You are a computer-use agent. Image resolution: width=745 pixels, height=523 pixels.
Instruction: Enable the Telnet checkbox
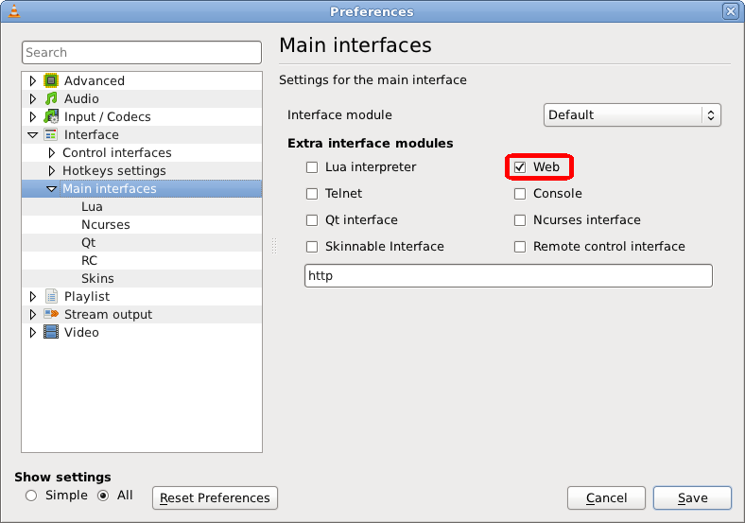point(312,194)
